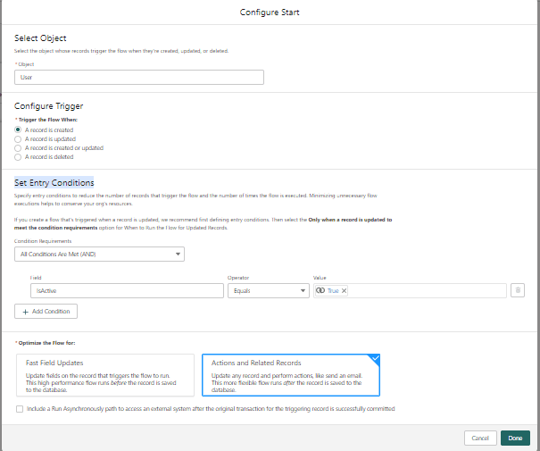Click the True value pill
Viewport: 540px width, 451px height.
(329, 290)
